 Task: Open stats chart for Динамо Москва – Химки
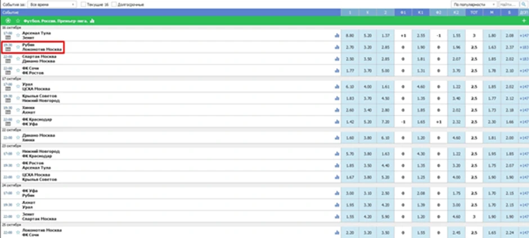point(337,137)
